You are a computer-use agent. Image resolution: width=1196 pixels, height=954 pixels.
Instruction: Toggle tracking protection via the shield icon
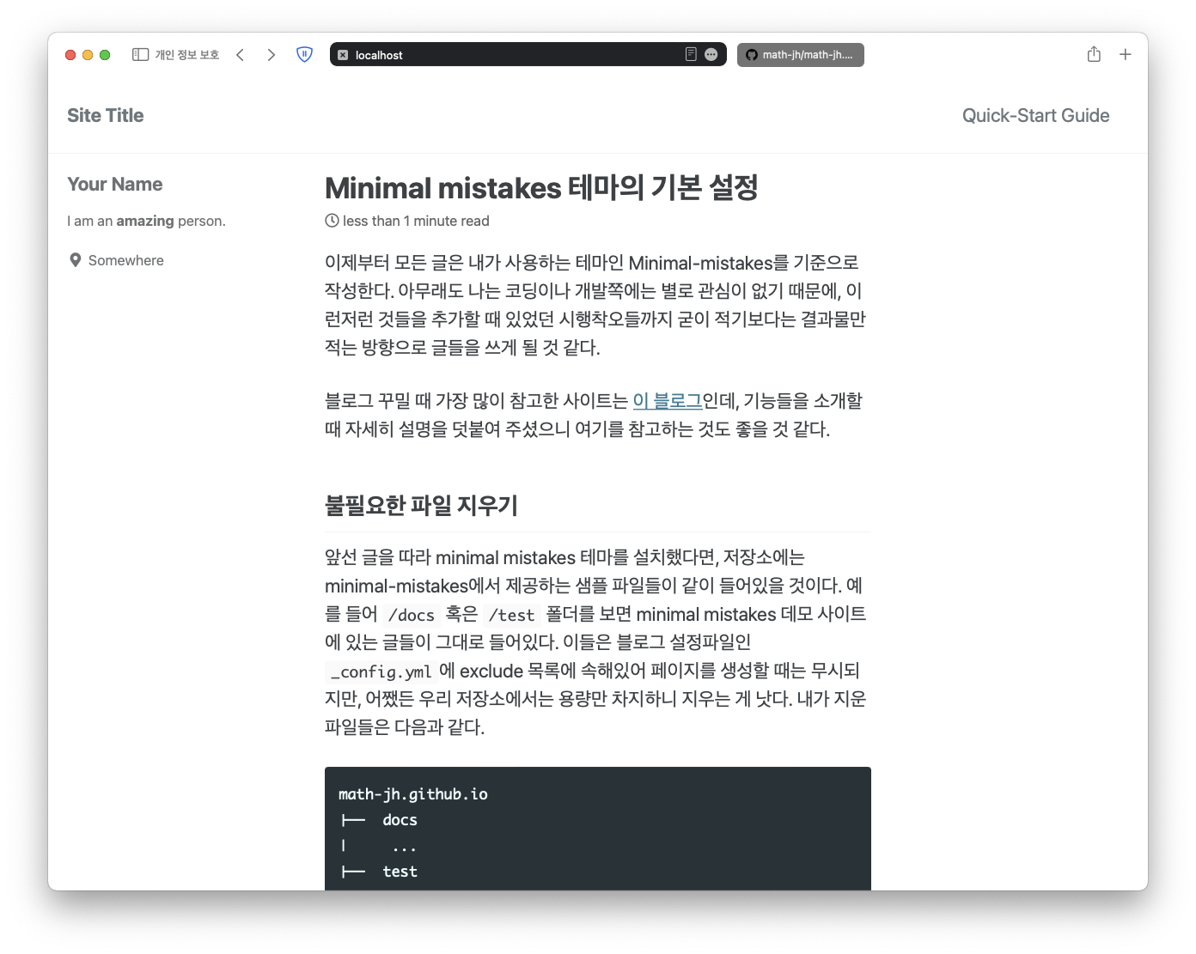[x=304, y=54]
